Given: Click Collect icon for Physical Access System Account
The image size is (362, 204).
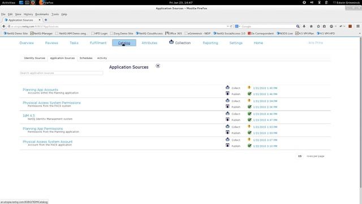Looking at the screenshot, I should pyautogui.click(x=227, y=139).
